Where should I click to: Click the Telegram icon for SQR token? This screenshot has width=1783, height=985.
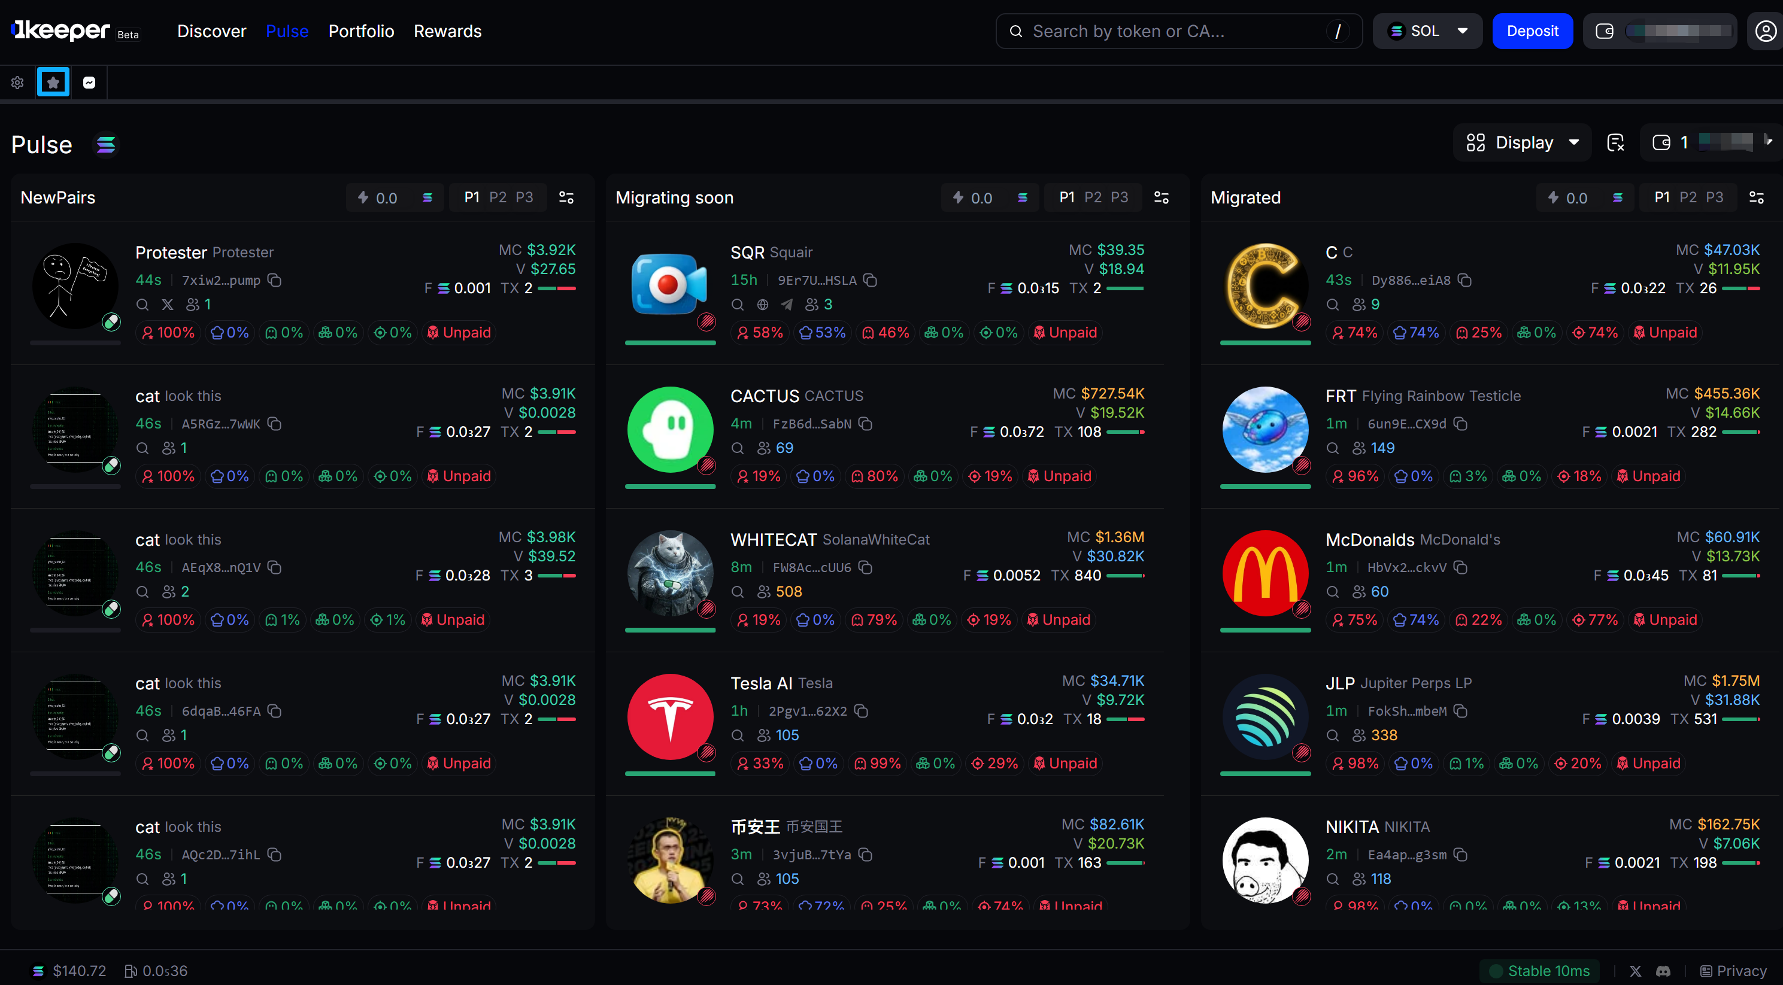[787, 305]
